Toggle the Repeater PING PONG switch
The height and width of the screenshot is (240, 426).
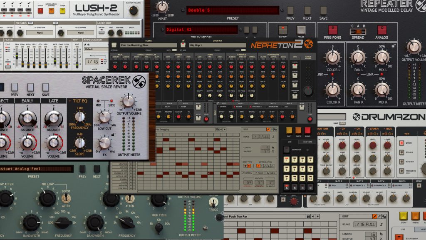click(x=333, y=30)
